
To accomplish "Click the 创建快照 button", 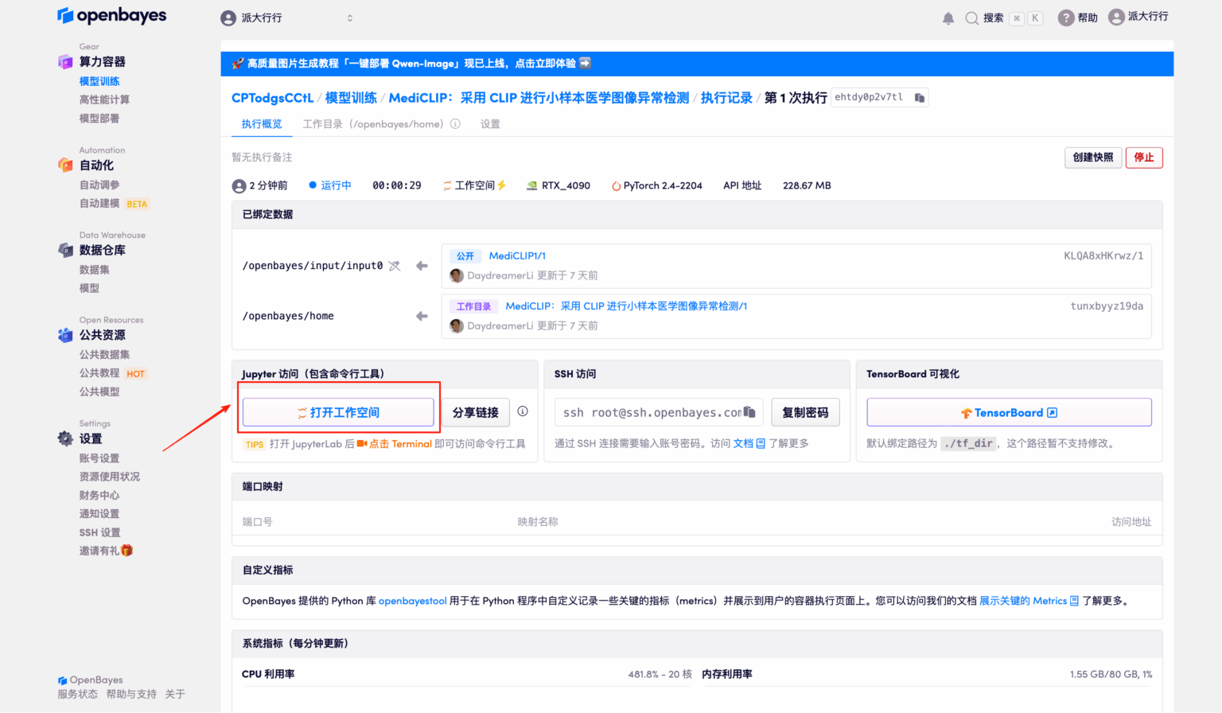I will 1092,157.
